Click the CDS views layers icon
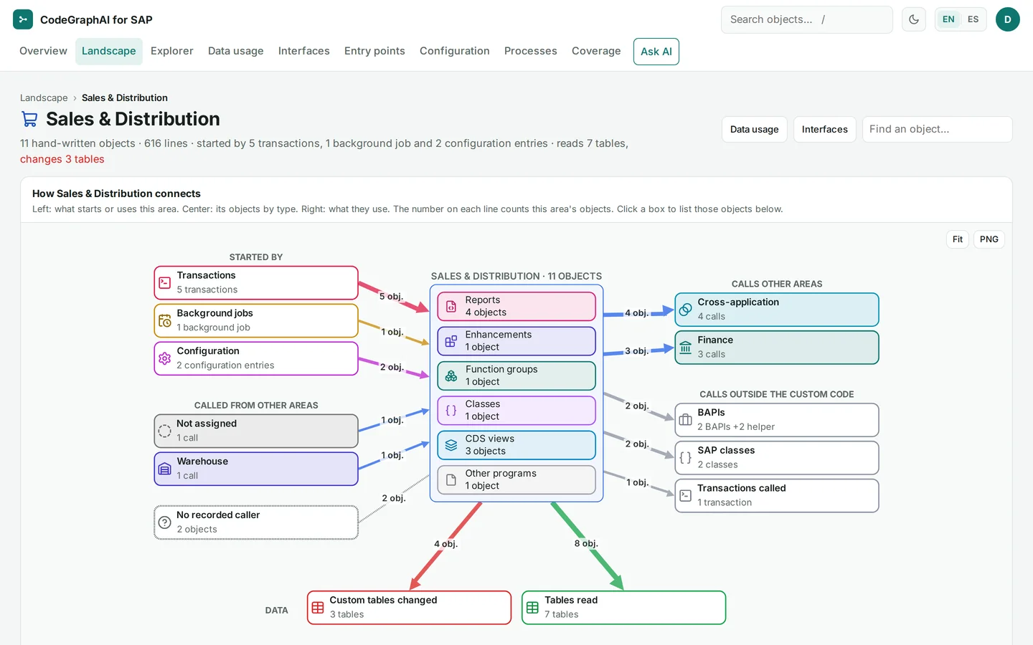This screenshot has height=645, width=1033. [x=451, y=445]
